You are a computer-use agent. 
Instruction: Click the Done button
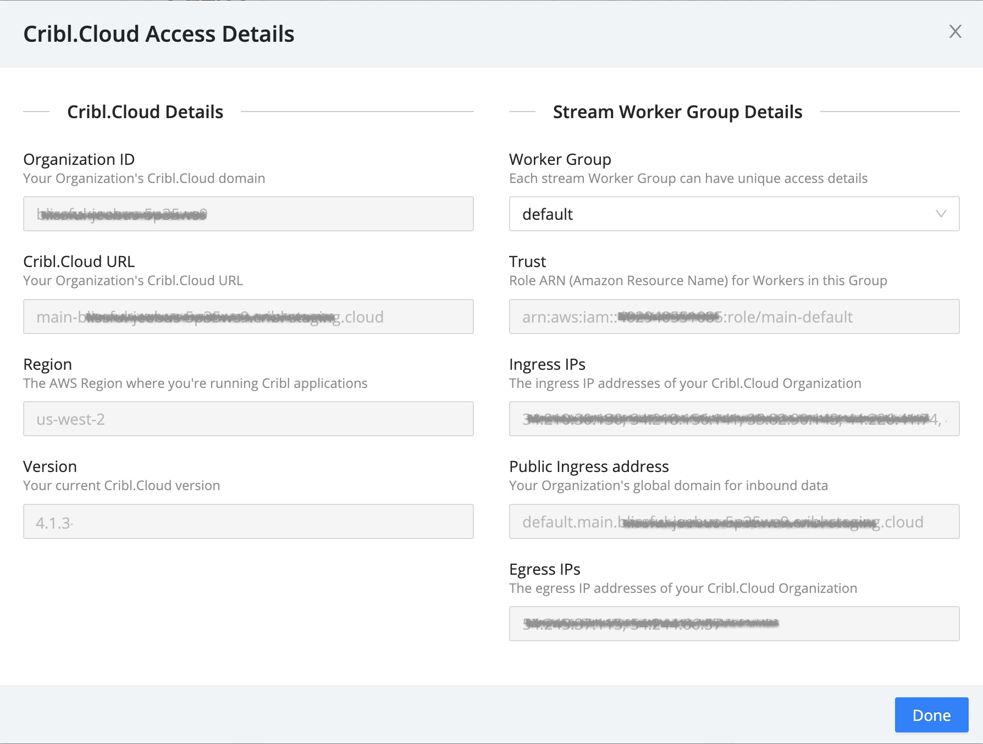(x=931, y=715)
